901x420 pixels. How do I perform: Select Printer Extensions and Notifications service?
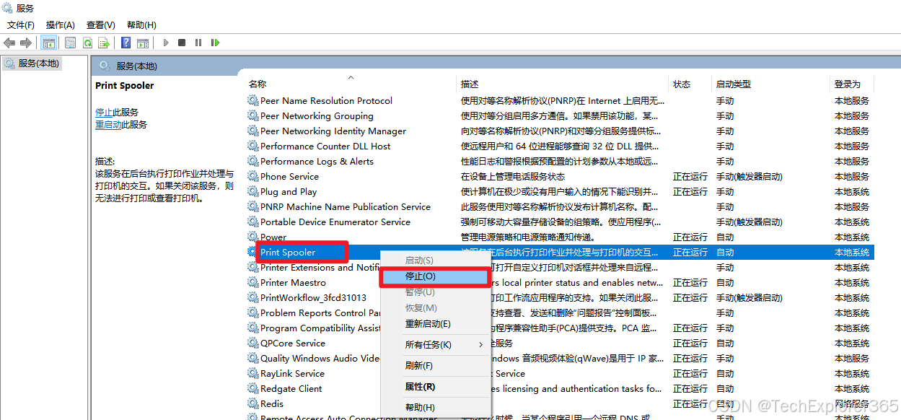point(320,267)
